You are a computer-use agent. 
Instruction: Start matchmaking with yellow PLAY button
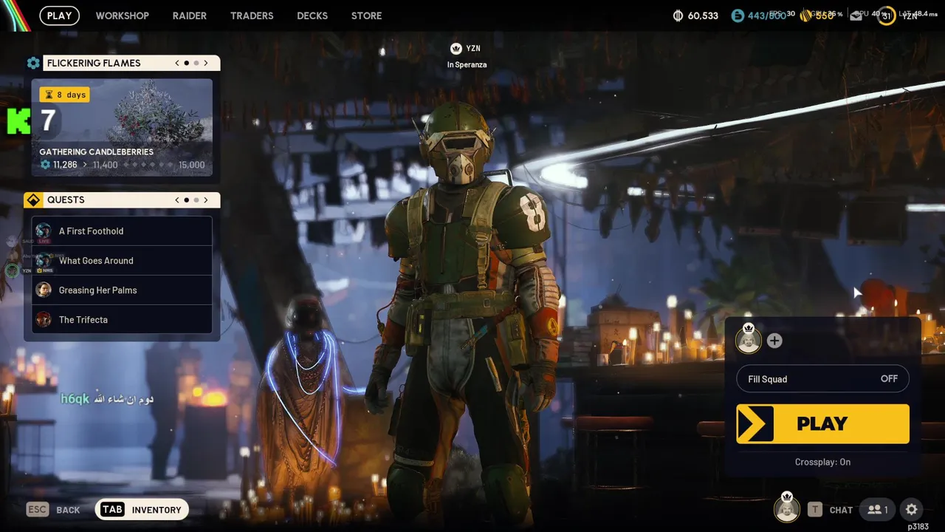[822, 423]
